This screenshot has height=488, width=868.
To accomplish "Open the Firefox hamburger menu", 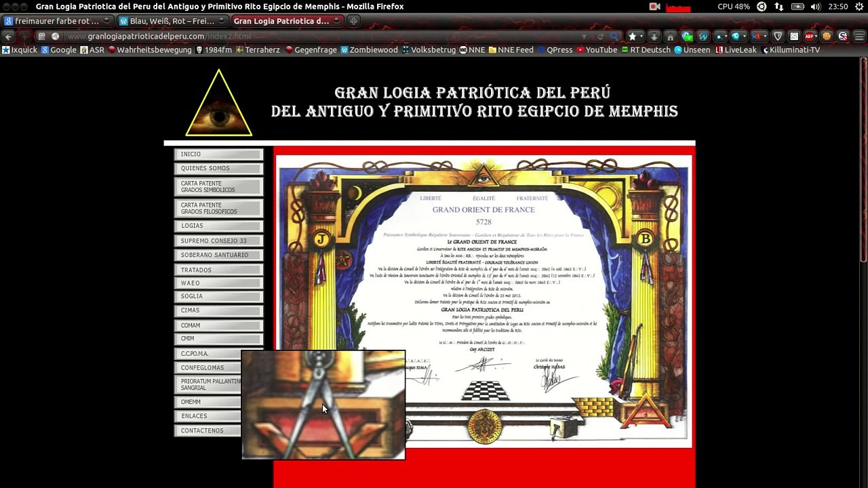I will pyautogui.click(x=859, y=37).
